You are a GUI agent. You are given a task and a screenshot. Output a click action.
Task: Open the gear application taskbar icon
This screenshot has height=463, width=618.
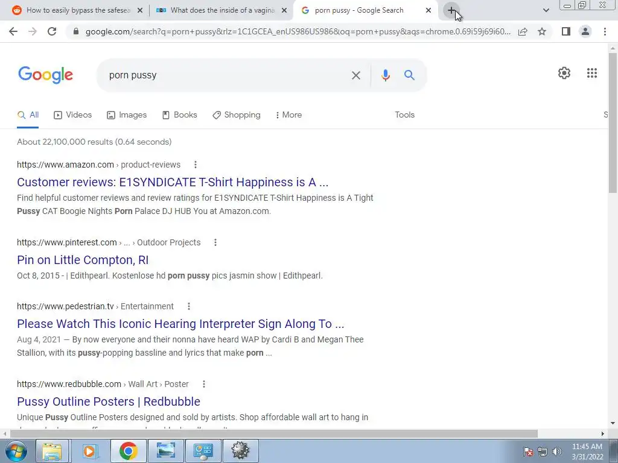240,451
